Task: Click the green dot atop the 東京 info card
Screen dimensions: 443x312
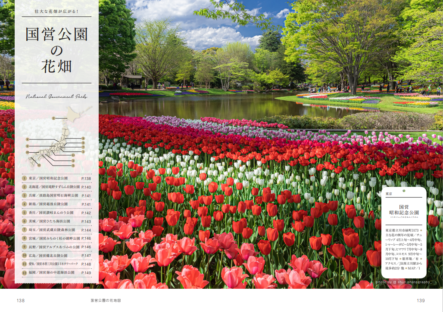Action: tap(404, 190)
